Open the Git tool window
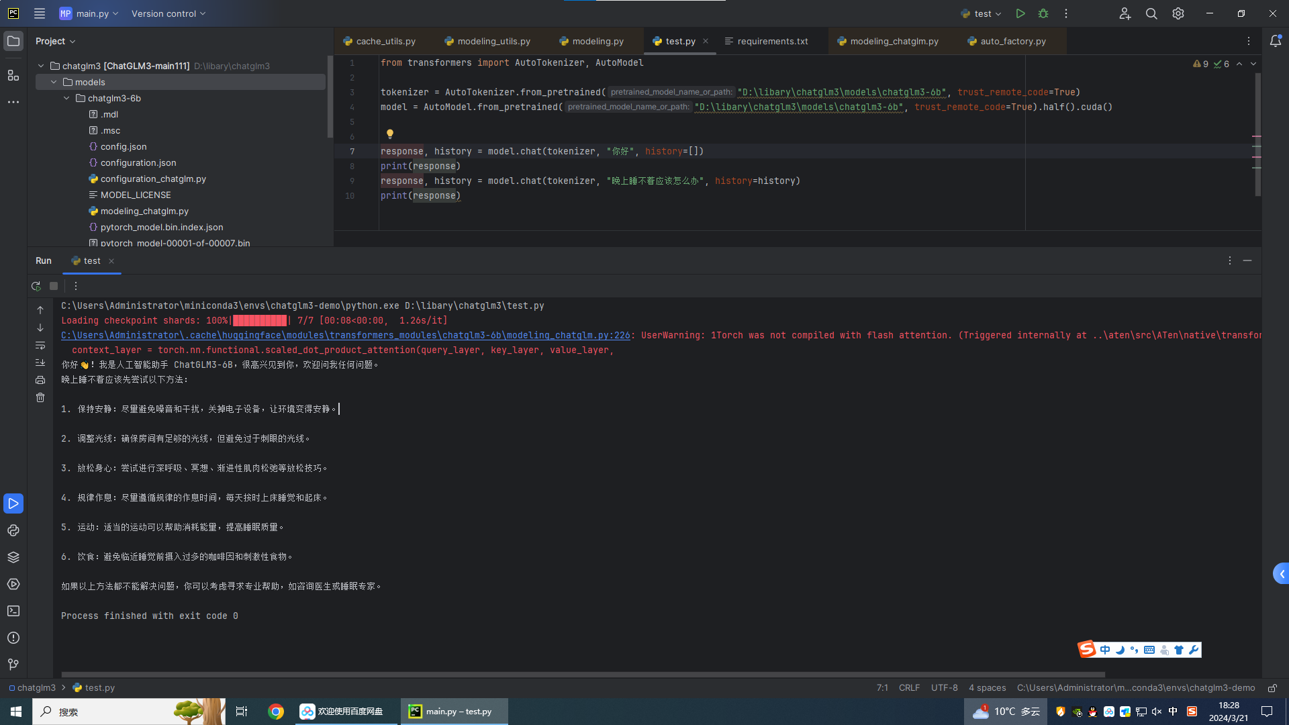This screenshot has height=725, width=1289. tap(13, 665)
